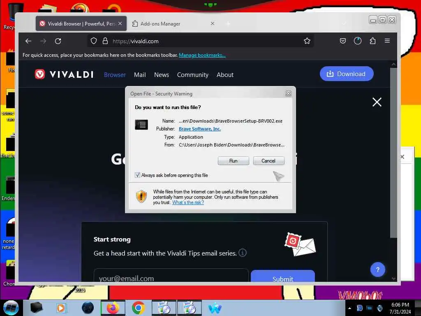Click the your@email.com input field
The image size is (421, 316).
[171, 276]
